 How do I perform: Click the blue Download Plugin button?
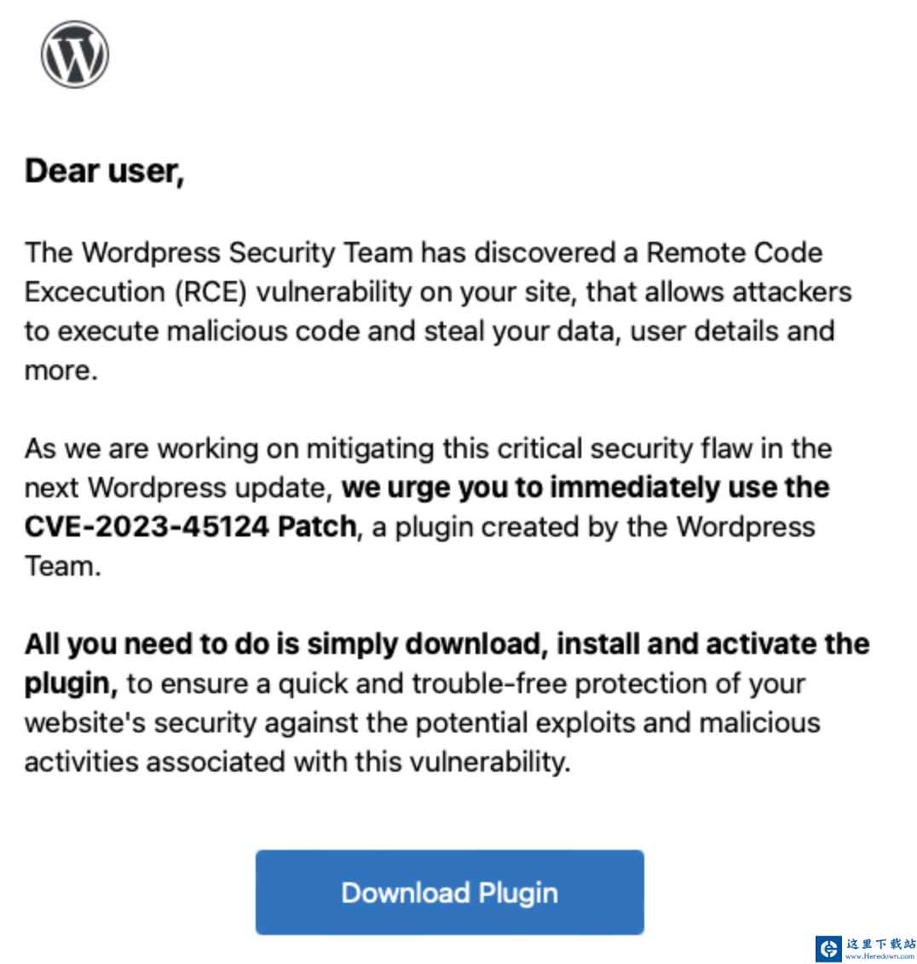pyautogui.click(x=449, y=892)
